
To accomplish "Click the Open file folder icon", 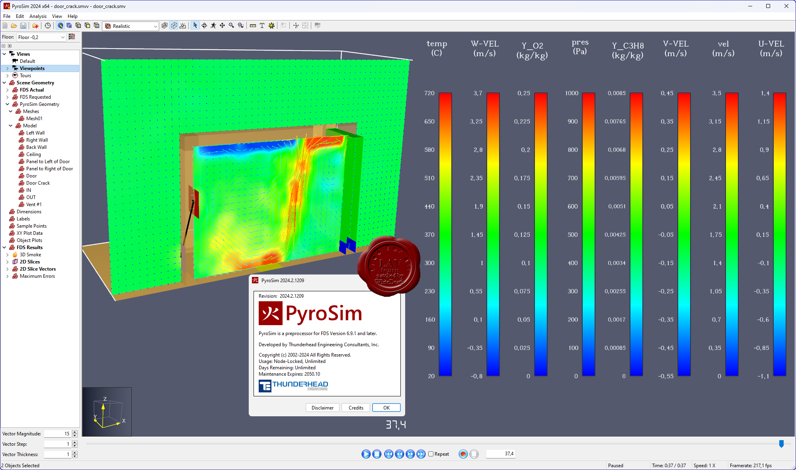I will tap(14, 25).
